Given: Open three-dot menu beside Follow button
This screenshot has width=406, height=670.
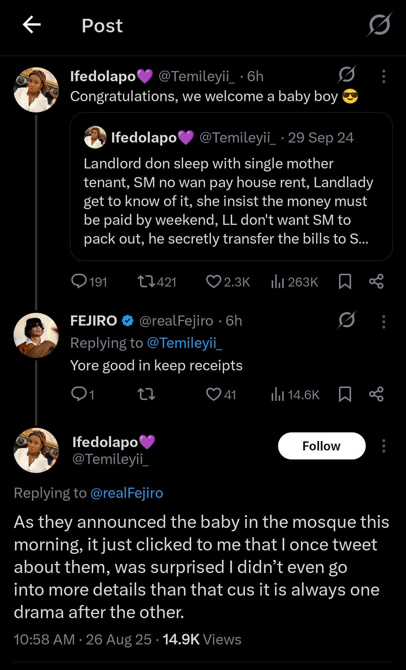Looking at the screenshot, I should [383, 446].
